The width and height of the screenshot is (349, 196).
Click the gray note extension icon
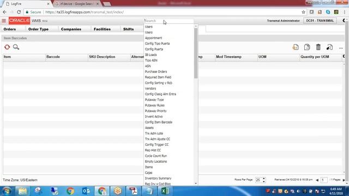tap(311, 12)
